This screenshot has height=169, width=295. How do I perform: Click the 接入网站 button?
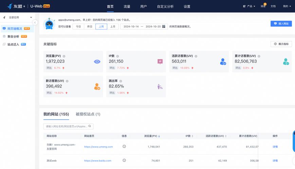point(281,24)
